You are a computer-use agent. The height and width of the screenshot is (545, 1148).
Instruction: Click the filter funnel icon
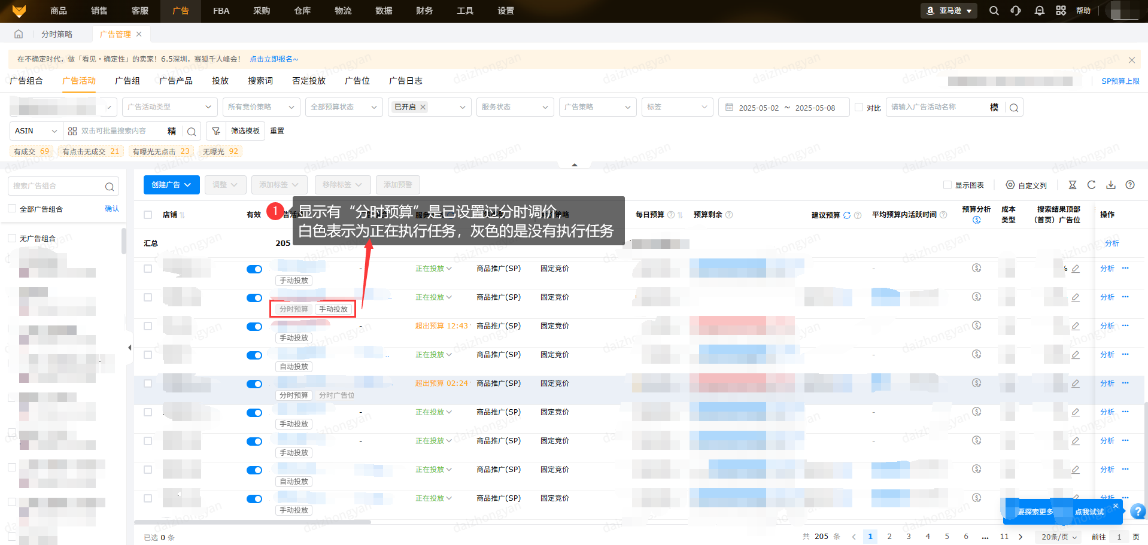(x=216, y=131)
